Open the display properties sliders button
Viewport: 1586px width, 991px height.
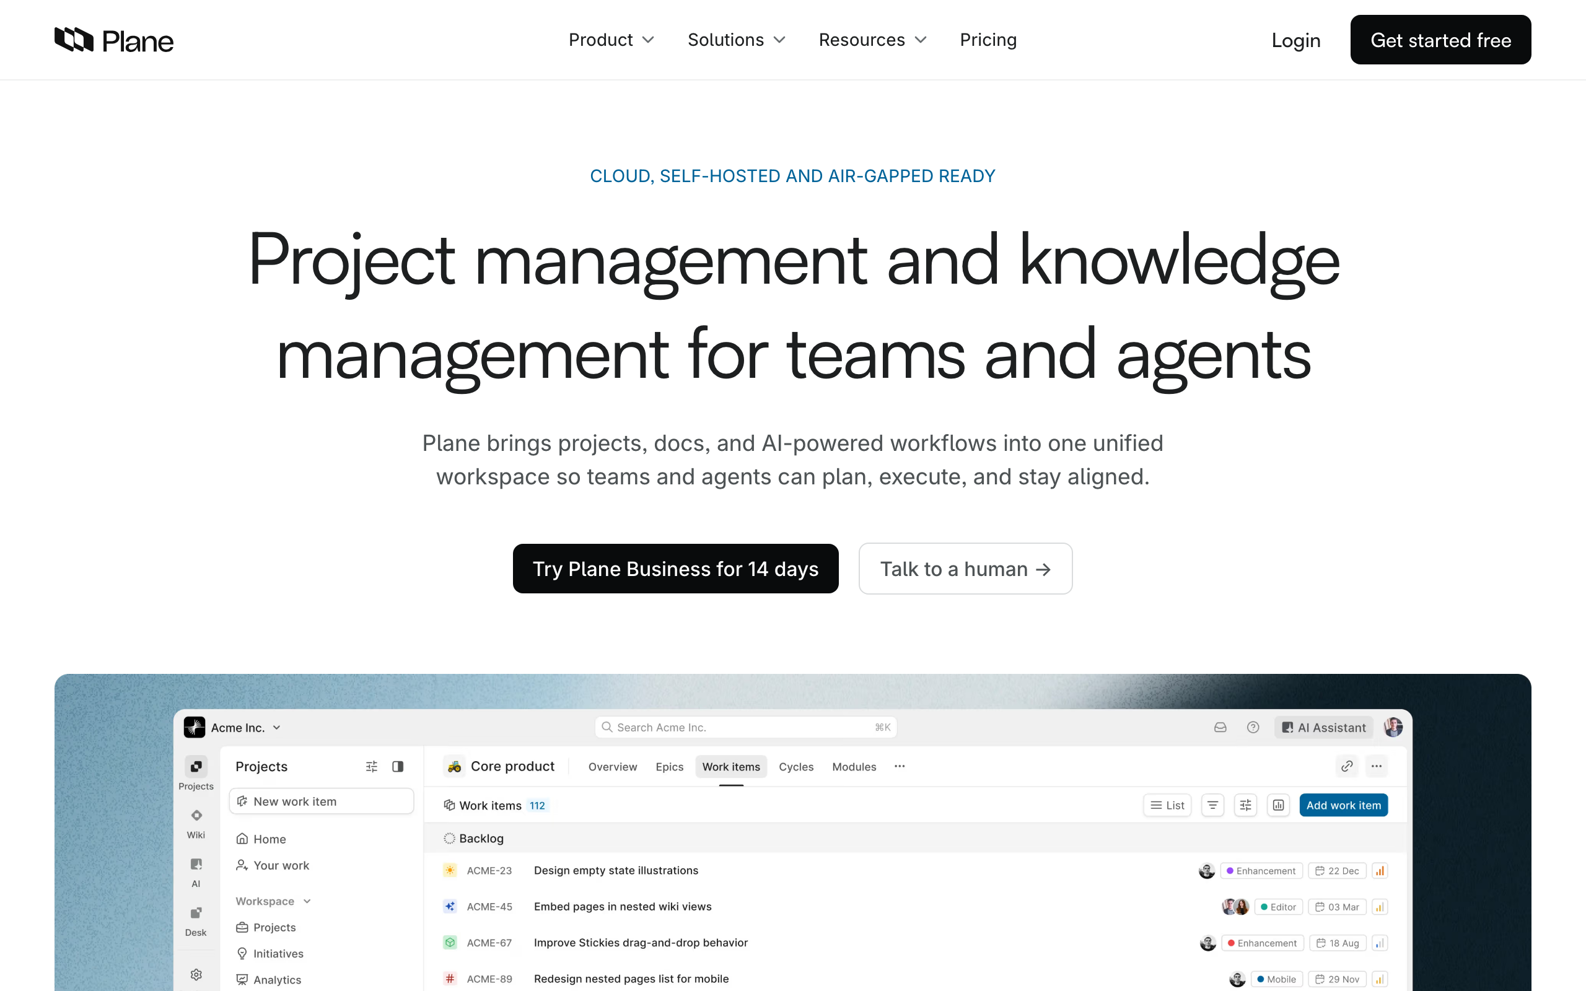click(1245, 805)
